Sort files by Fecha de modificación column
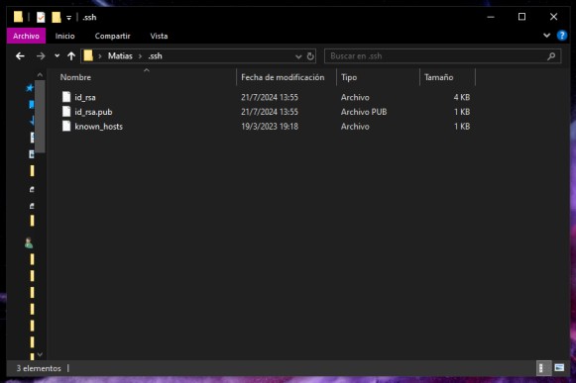 coord(283,77)
